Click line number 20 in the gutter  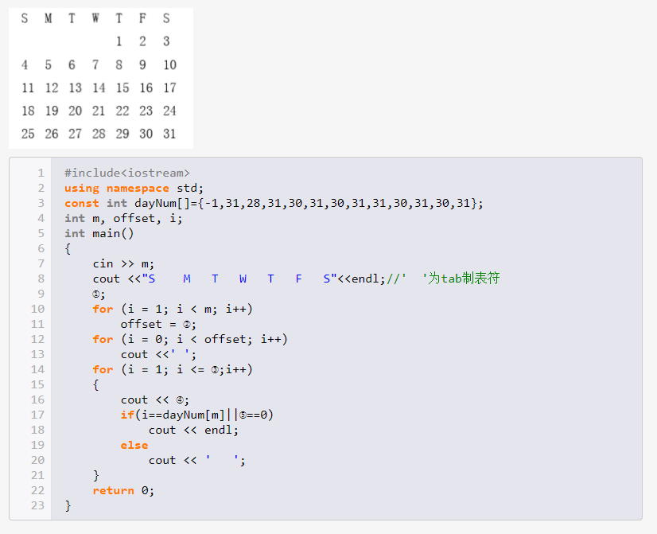37,460
